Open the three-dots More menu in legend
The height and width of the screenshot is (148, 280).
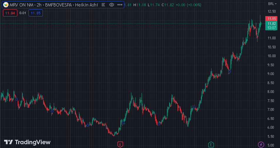pyautogui.click(x=120, y=5)
